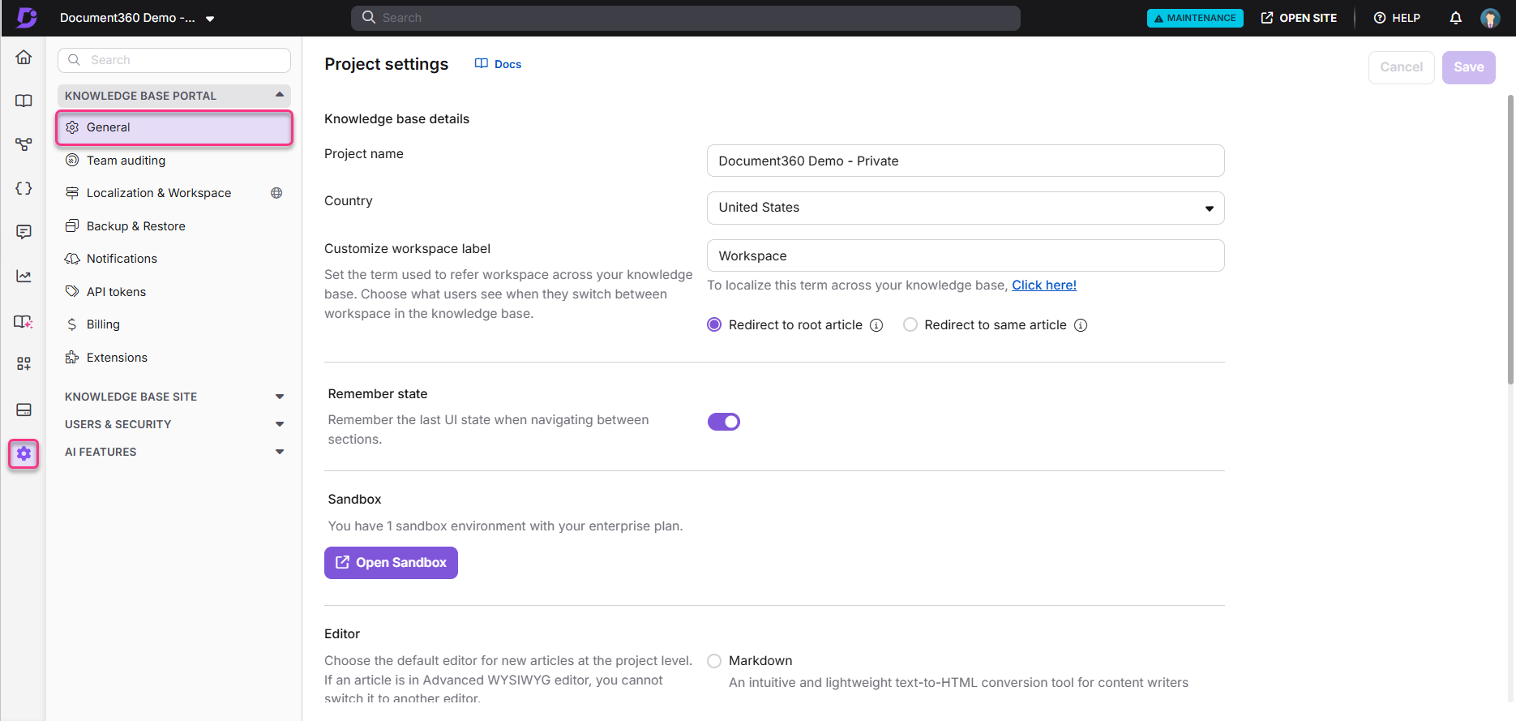Click magnifier icon in settings search box
Screen dimensions: 1516x721
74,60
